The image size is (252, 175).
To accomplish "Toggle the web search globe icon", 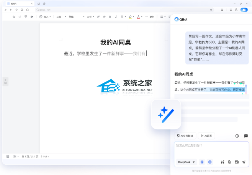I will click(x=210, y=162).
